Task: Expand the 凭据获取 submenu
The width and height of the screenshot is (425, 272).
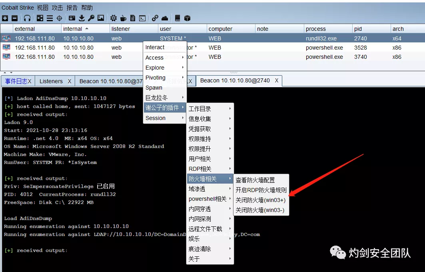Action: 210,129
